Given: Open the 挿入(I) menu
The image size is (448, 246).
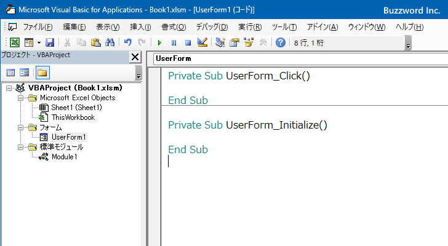Looking at the screenshot, I should [140, 27].
